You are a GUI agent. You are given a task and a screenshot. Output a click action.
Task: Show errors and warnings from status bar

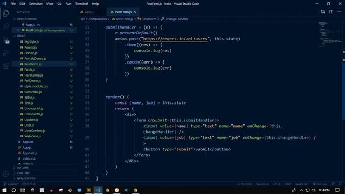click(29, 184)
